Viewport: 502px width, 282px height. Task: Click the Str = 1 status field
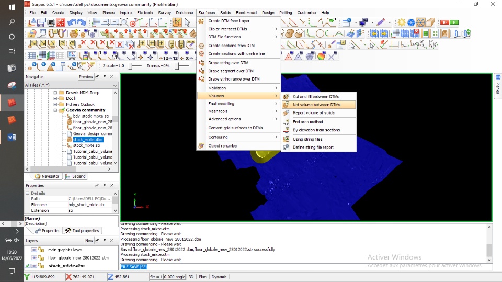tap(156, 277)
